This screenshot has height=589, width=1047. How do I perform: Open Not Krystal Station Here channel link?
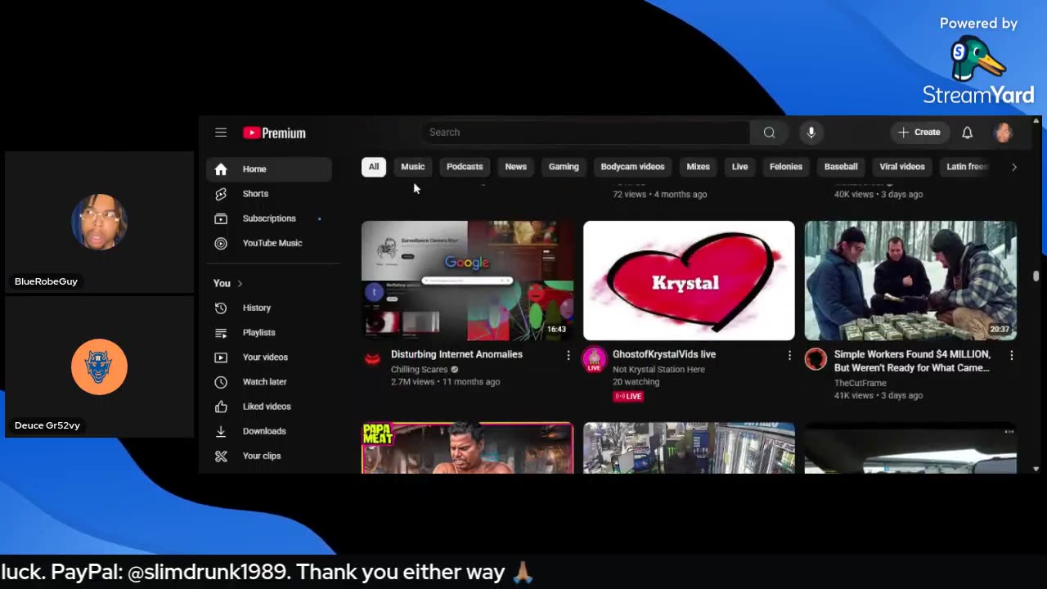658,370
